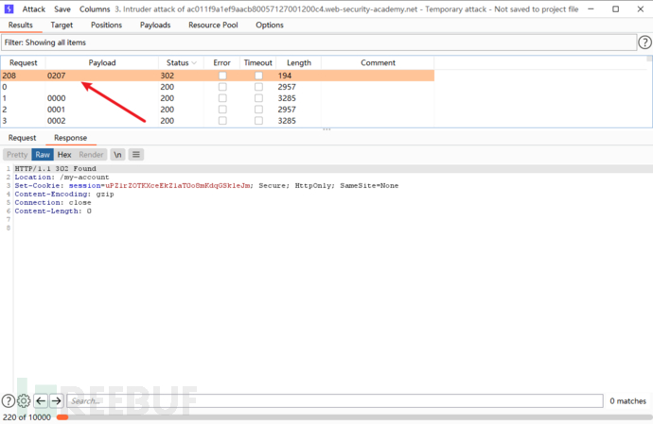The height and width of the screenshot is (424, 653).
Task: Click the Content-Encoding: gzip line
Action: point(64,195)
